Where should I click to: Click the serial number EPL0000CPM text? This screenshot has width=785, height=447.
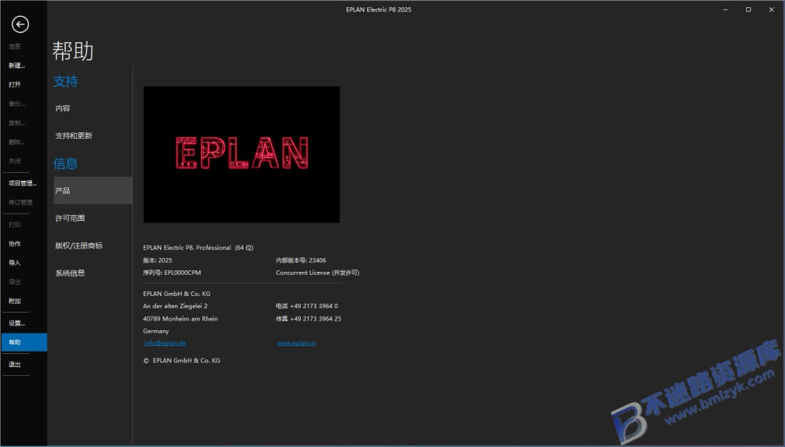(182, 273)
